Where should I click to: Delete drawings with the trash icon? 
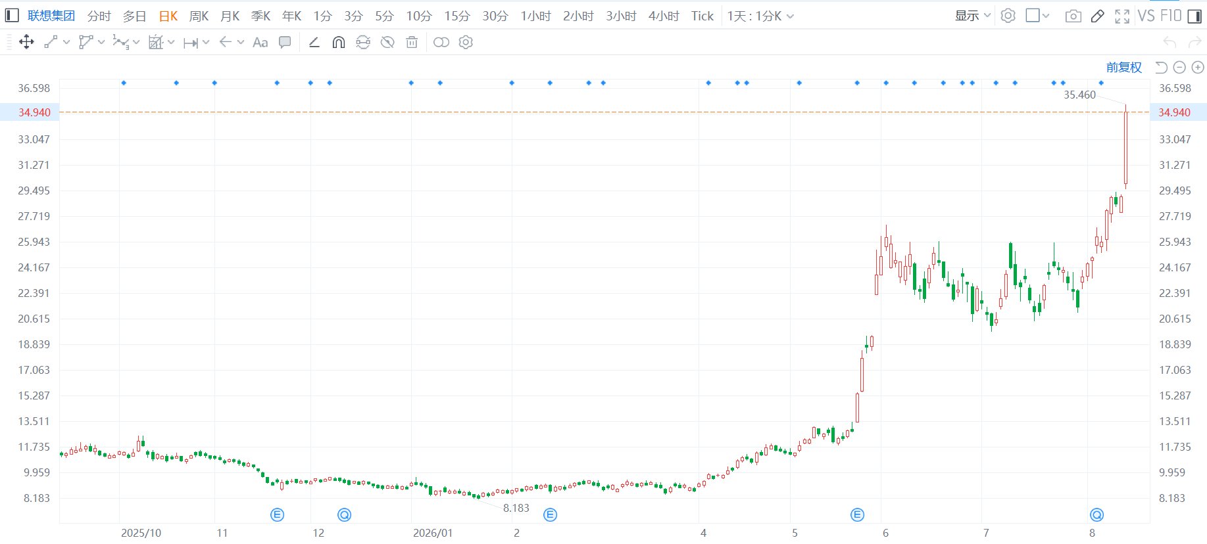(412, 42)
